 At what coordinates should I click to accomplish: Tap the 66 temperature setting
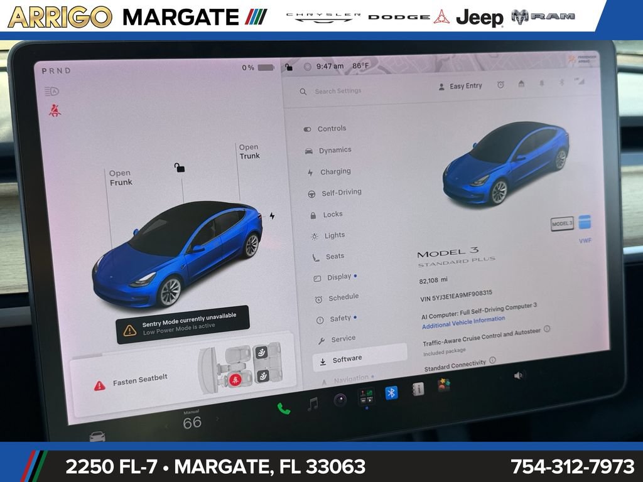point(192,422)
